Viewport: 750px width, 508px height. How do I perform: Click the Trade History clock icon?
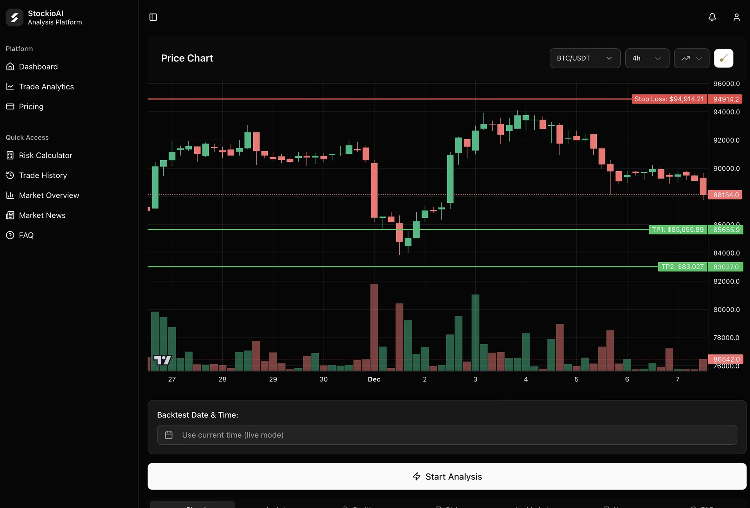(10, 175)
